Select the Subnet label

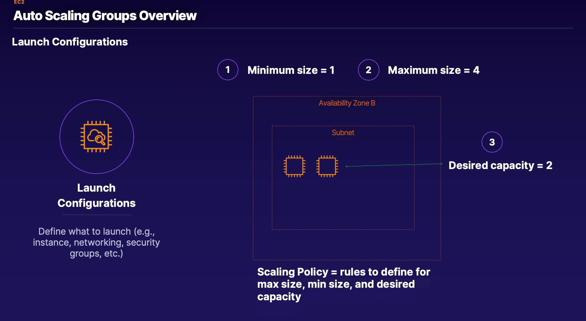343,133
